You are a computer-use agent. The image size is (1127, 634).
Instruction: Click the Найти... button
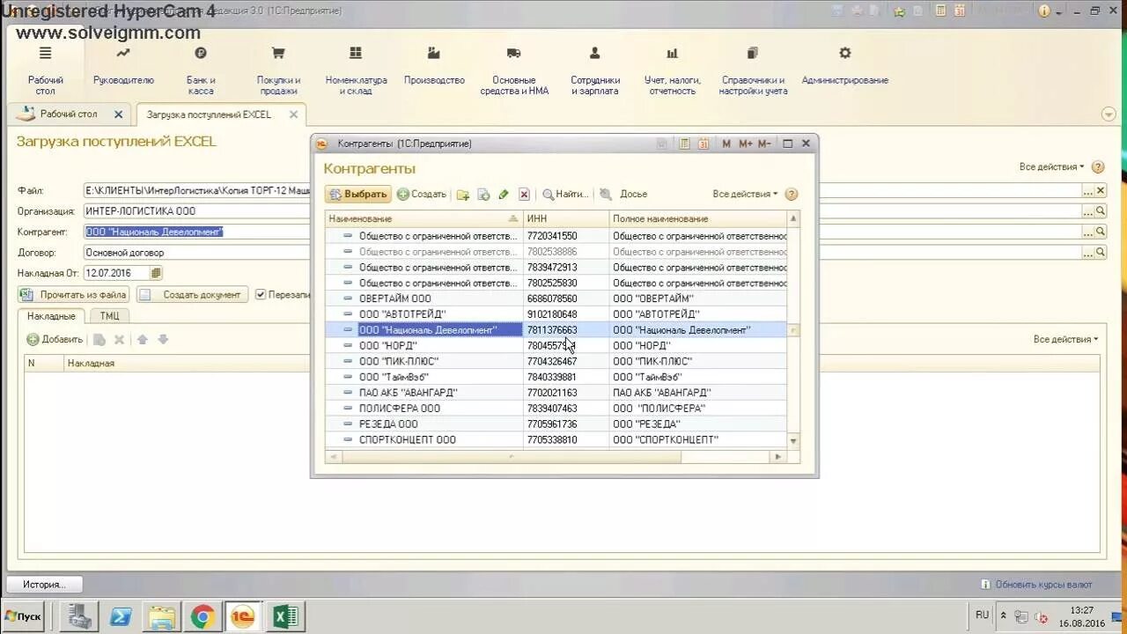[565, 195]
